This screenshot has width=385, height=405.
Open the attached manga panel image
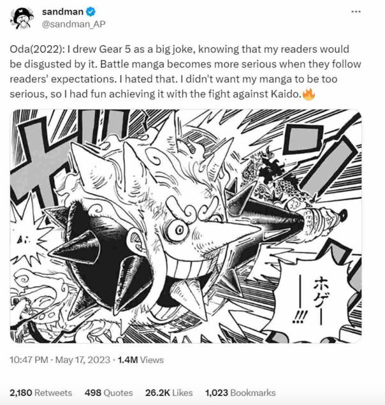pos(186,226)
